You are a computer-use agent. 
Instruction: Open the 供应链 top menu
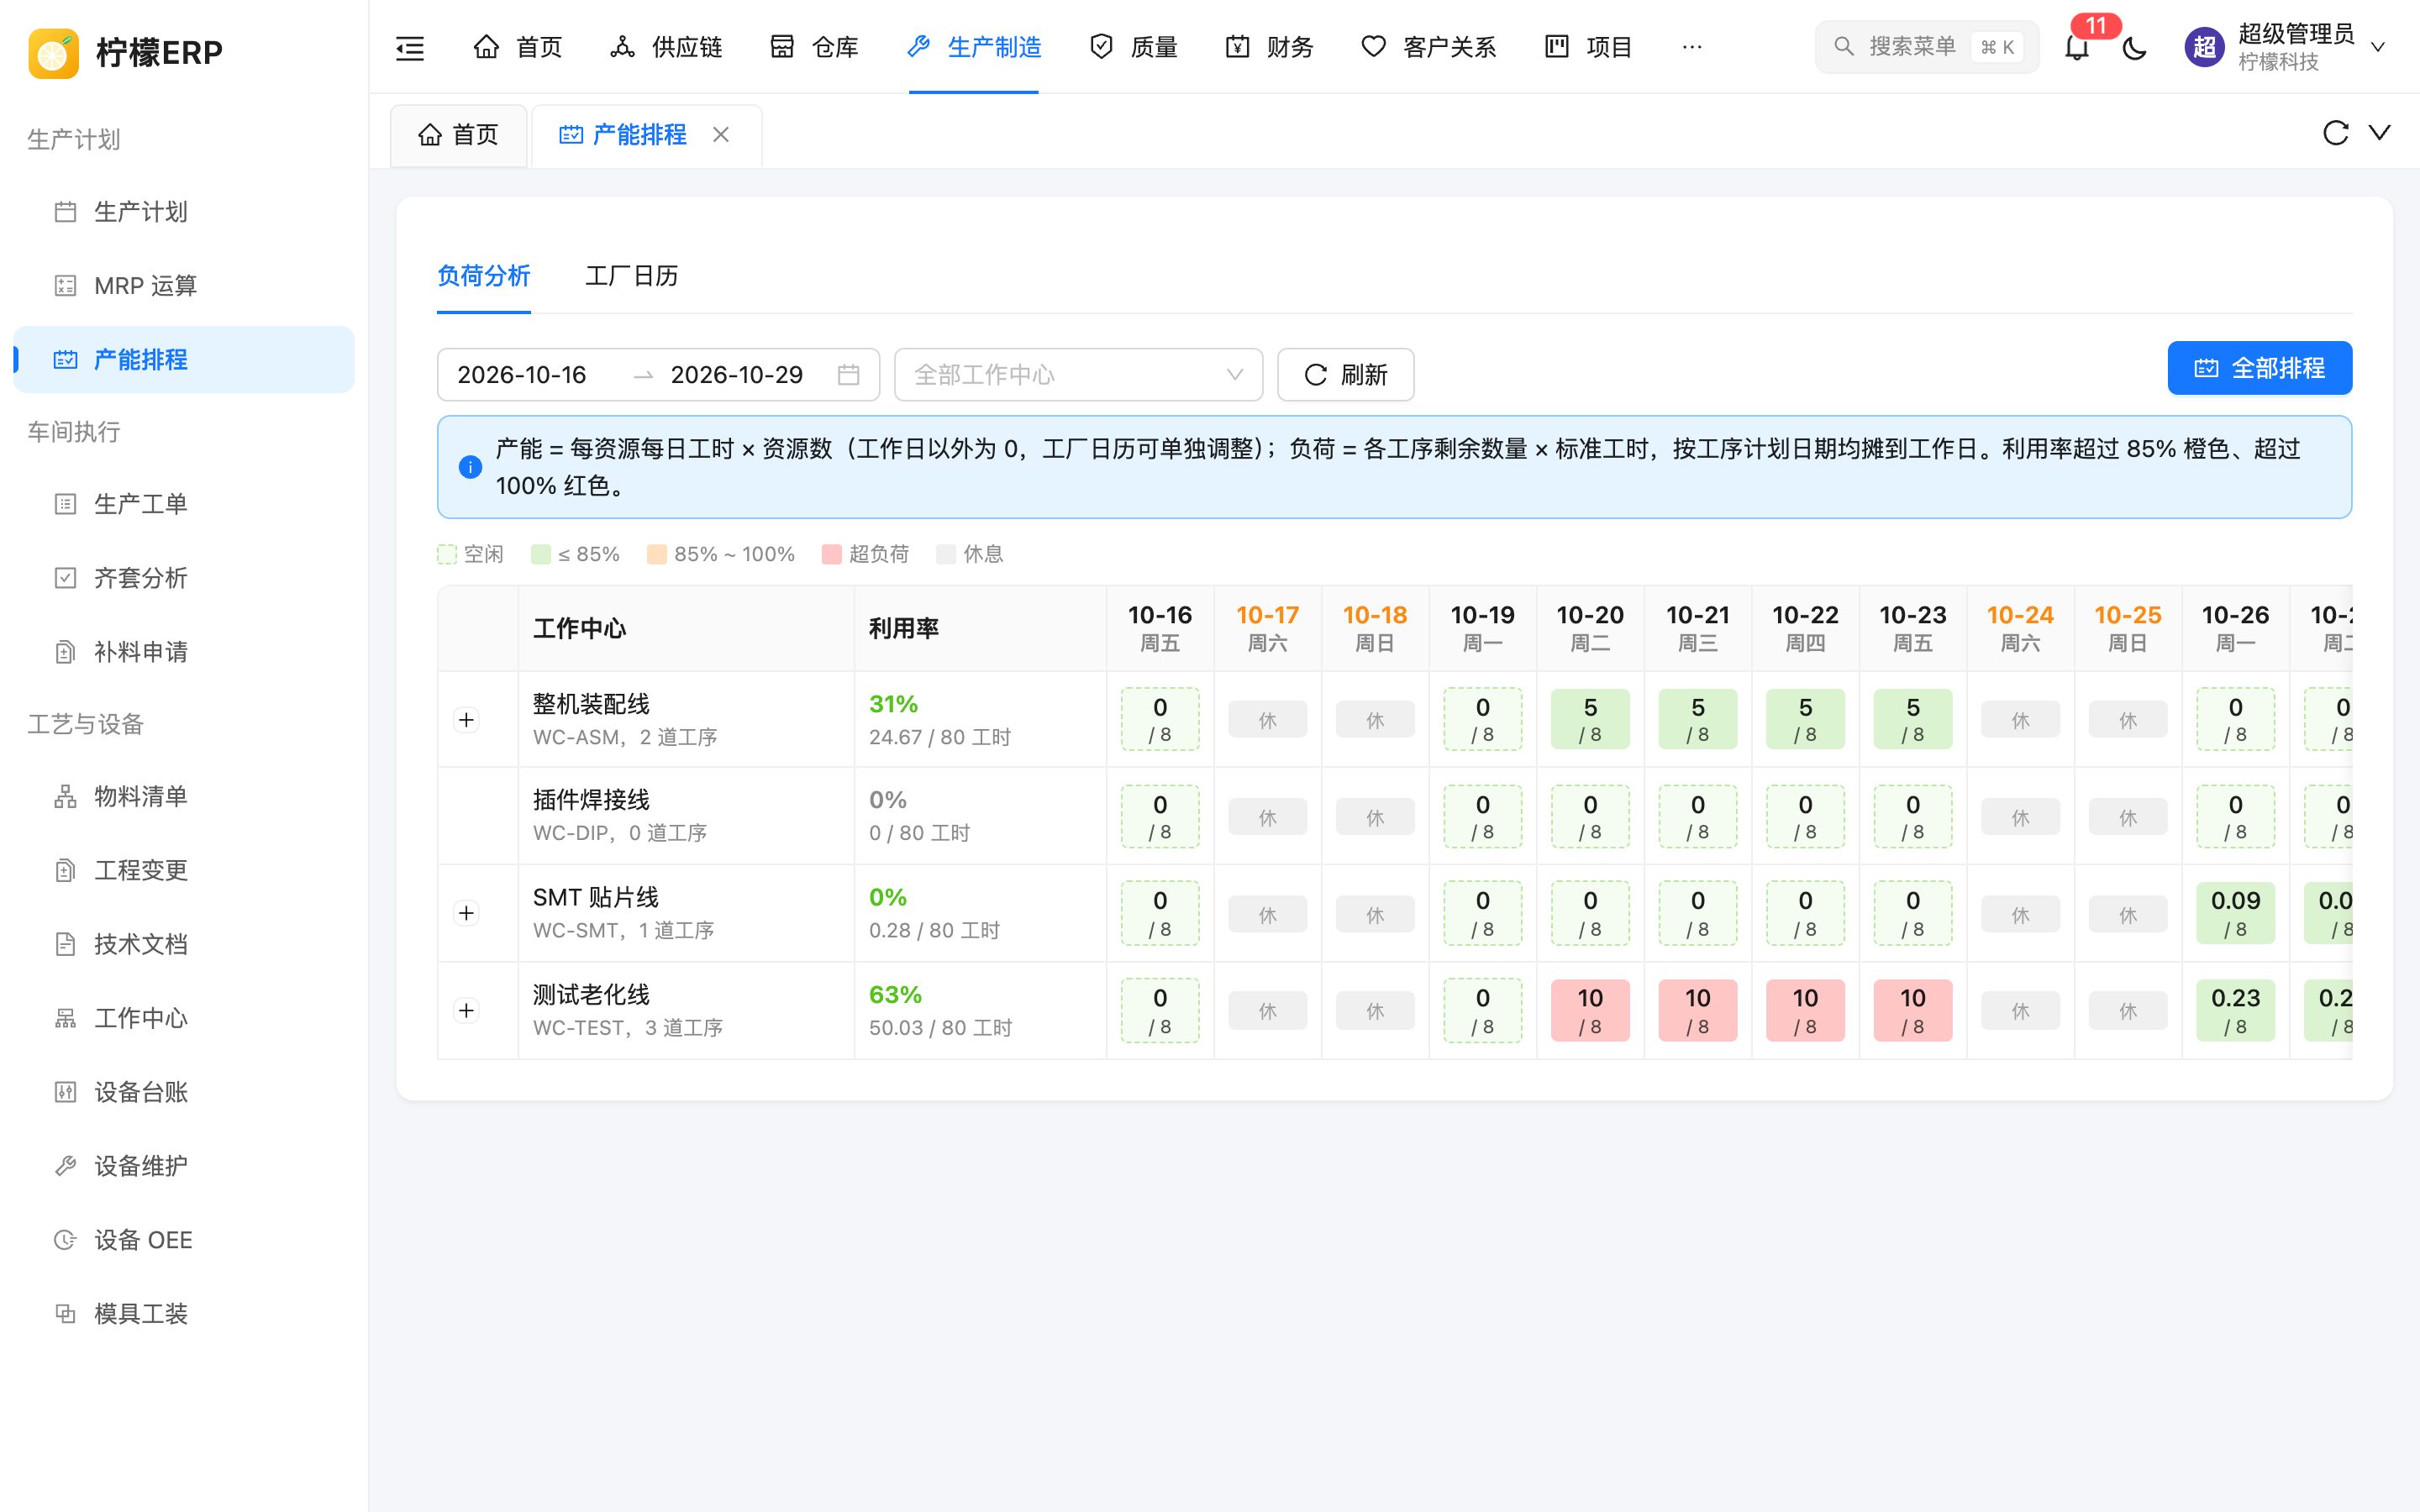(x=666, y=47)
